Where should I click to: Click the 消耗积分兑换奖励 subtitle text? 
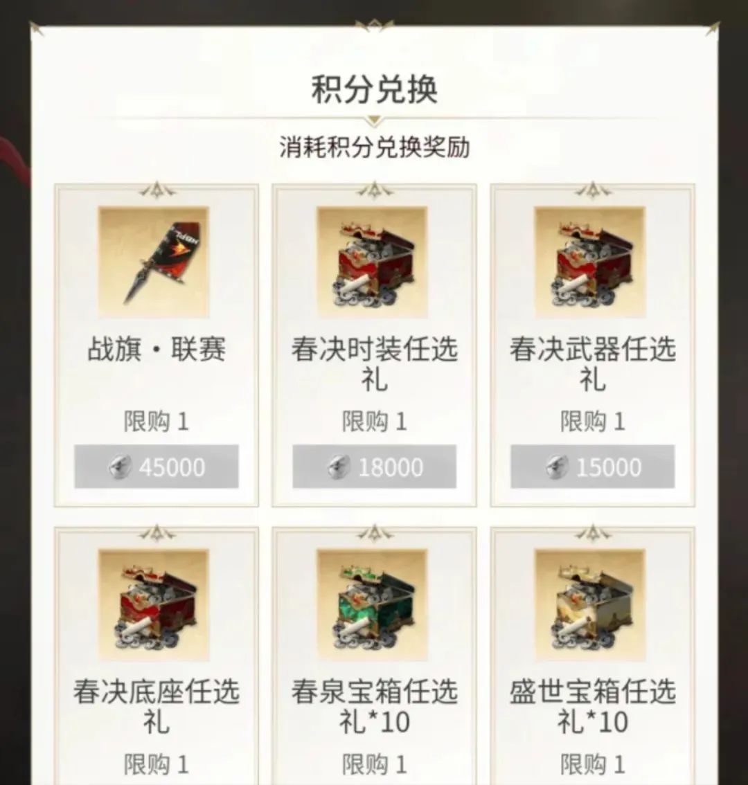(x=374, y=147)
